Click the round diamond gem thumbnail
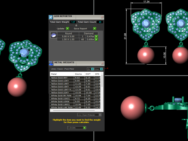This screenshot has height=141, width=188. [x=54, y=35]
